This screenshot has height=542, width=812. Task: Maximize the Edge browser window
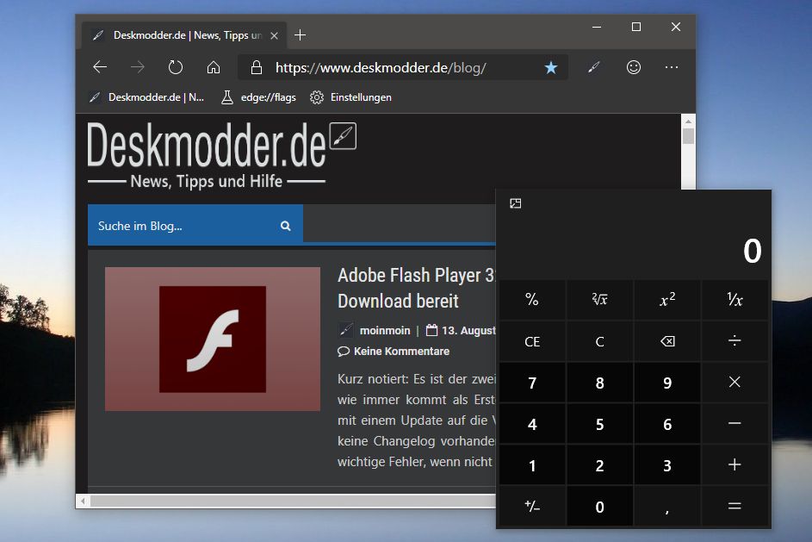[x=636, y=27]
